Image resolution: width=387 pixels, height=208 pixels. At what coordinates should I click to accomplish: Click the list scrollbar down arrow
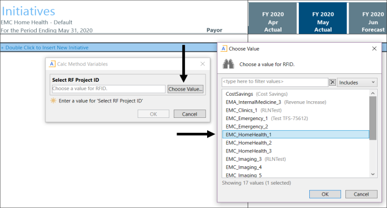click(373, 174)
